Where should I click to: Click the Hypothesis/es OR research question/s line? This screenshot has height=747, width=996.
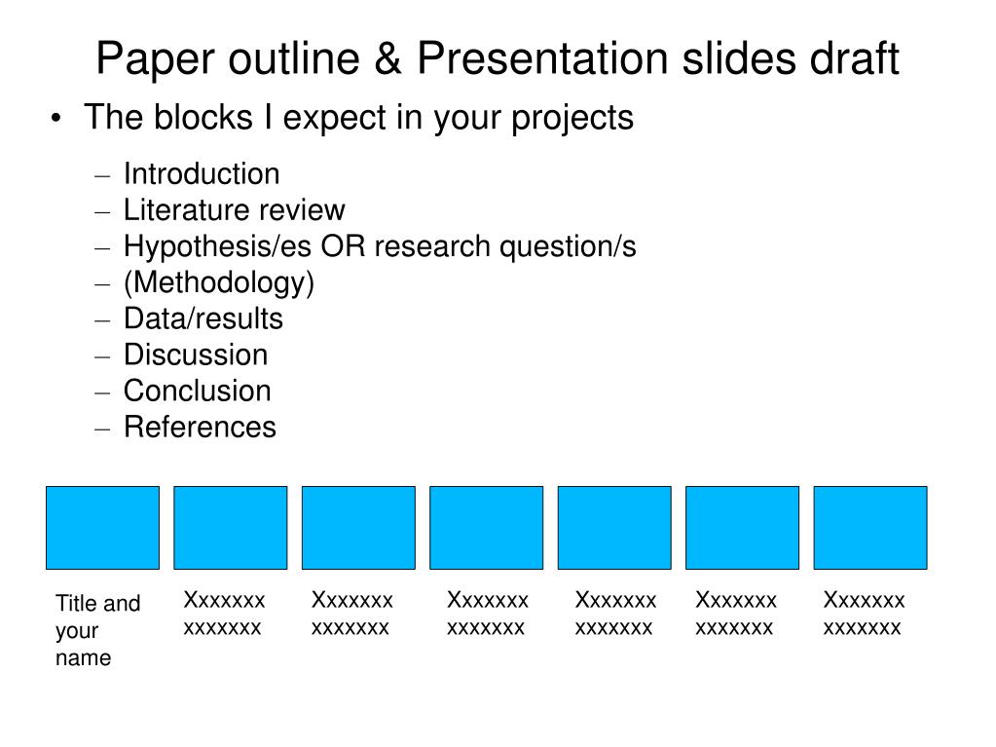pos(380,247)
